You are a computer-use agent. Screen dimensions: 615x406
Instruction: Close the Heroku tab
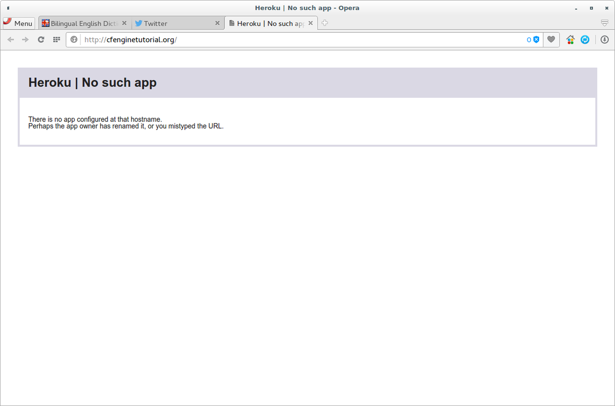pyautogui.click(x=311, y=23)
